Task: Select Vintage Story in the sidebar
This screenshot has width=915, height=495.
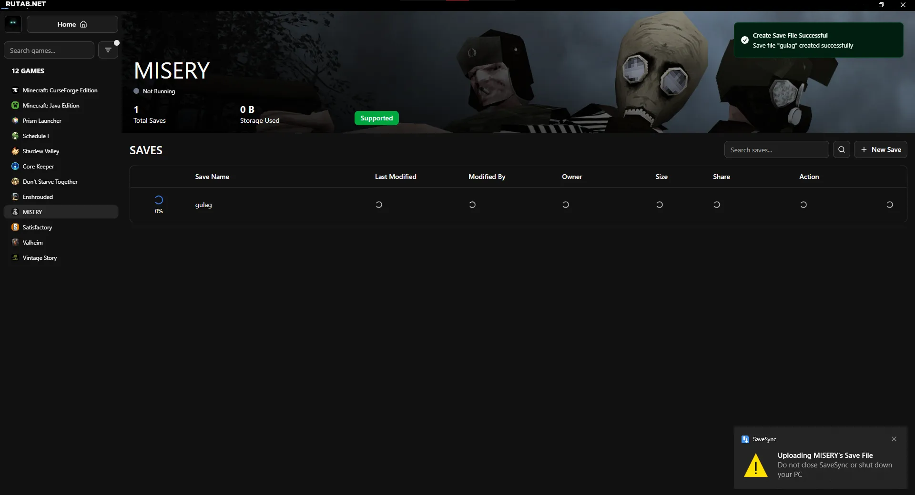Action: tap(40, 258)
